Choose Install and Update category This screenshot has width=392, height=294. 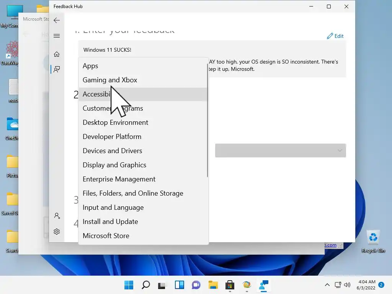[x=143, y=222]
